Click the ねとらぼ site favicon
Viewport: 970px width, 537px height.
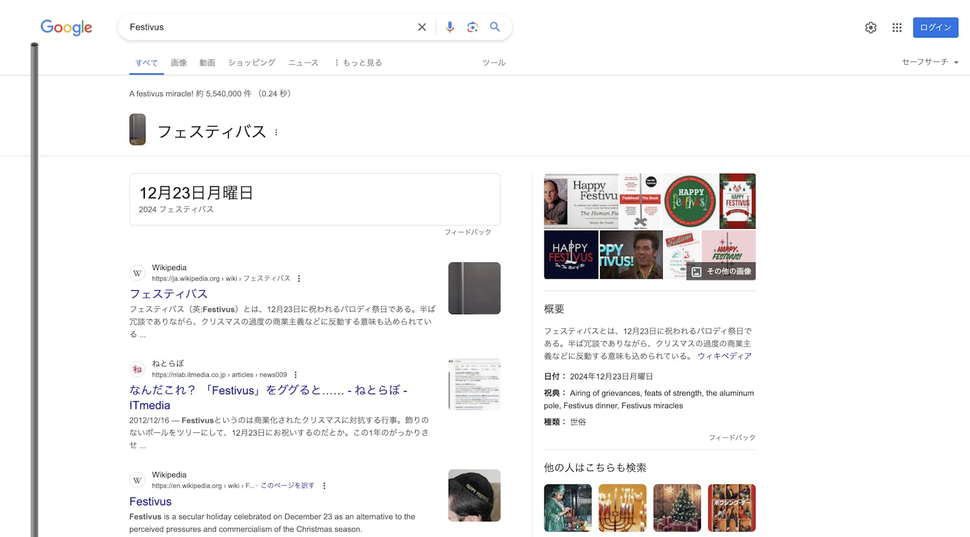[137, 369]
